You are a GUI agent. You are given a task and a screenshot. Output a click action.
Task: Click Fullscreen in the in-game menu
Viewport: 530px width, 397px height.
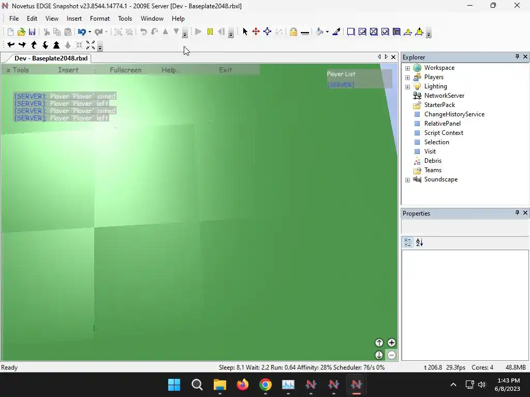(x=125, y=70)
